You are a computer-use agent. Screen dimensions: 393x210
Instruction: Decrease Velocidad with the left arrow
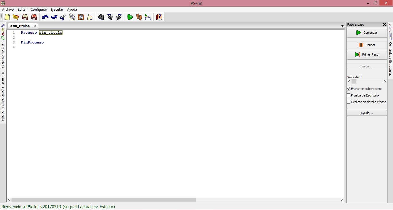349,82
